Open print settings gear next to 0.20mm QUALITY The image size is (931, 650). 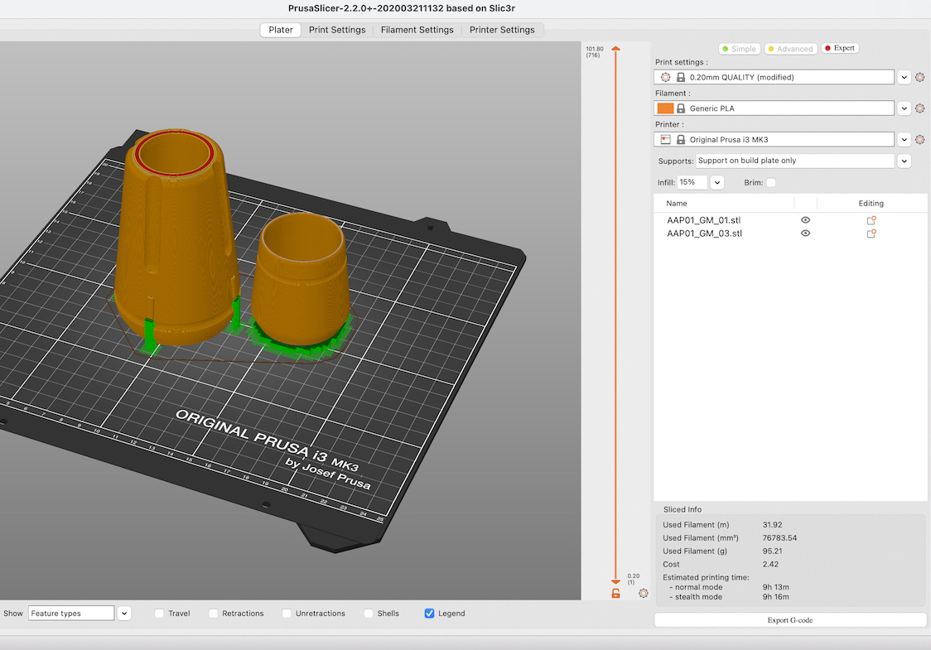(919, 77)
